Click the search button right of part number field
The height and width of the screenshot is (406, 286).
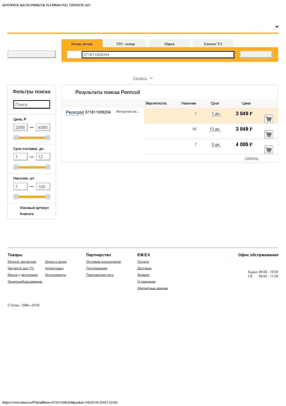click(x=256, y=54)
